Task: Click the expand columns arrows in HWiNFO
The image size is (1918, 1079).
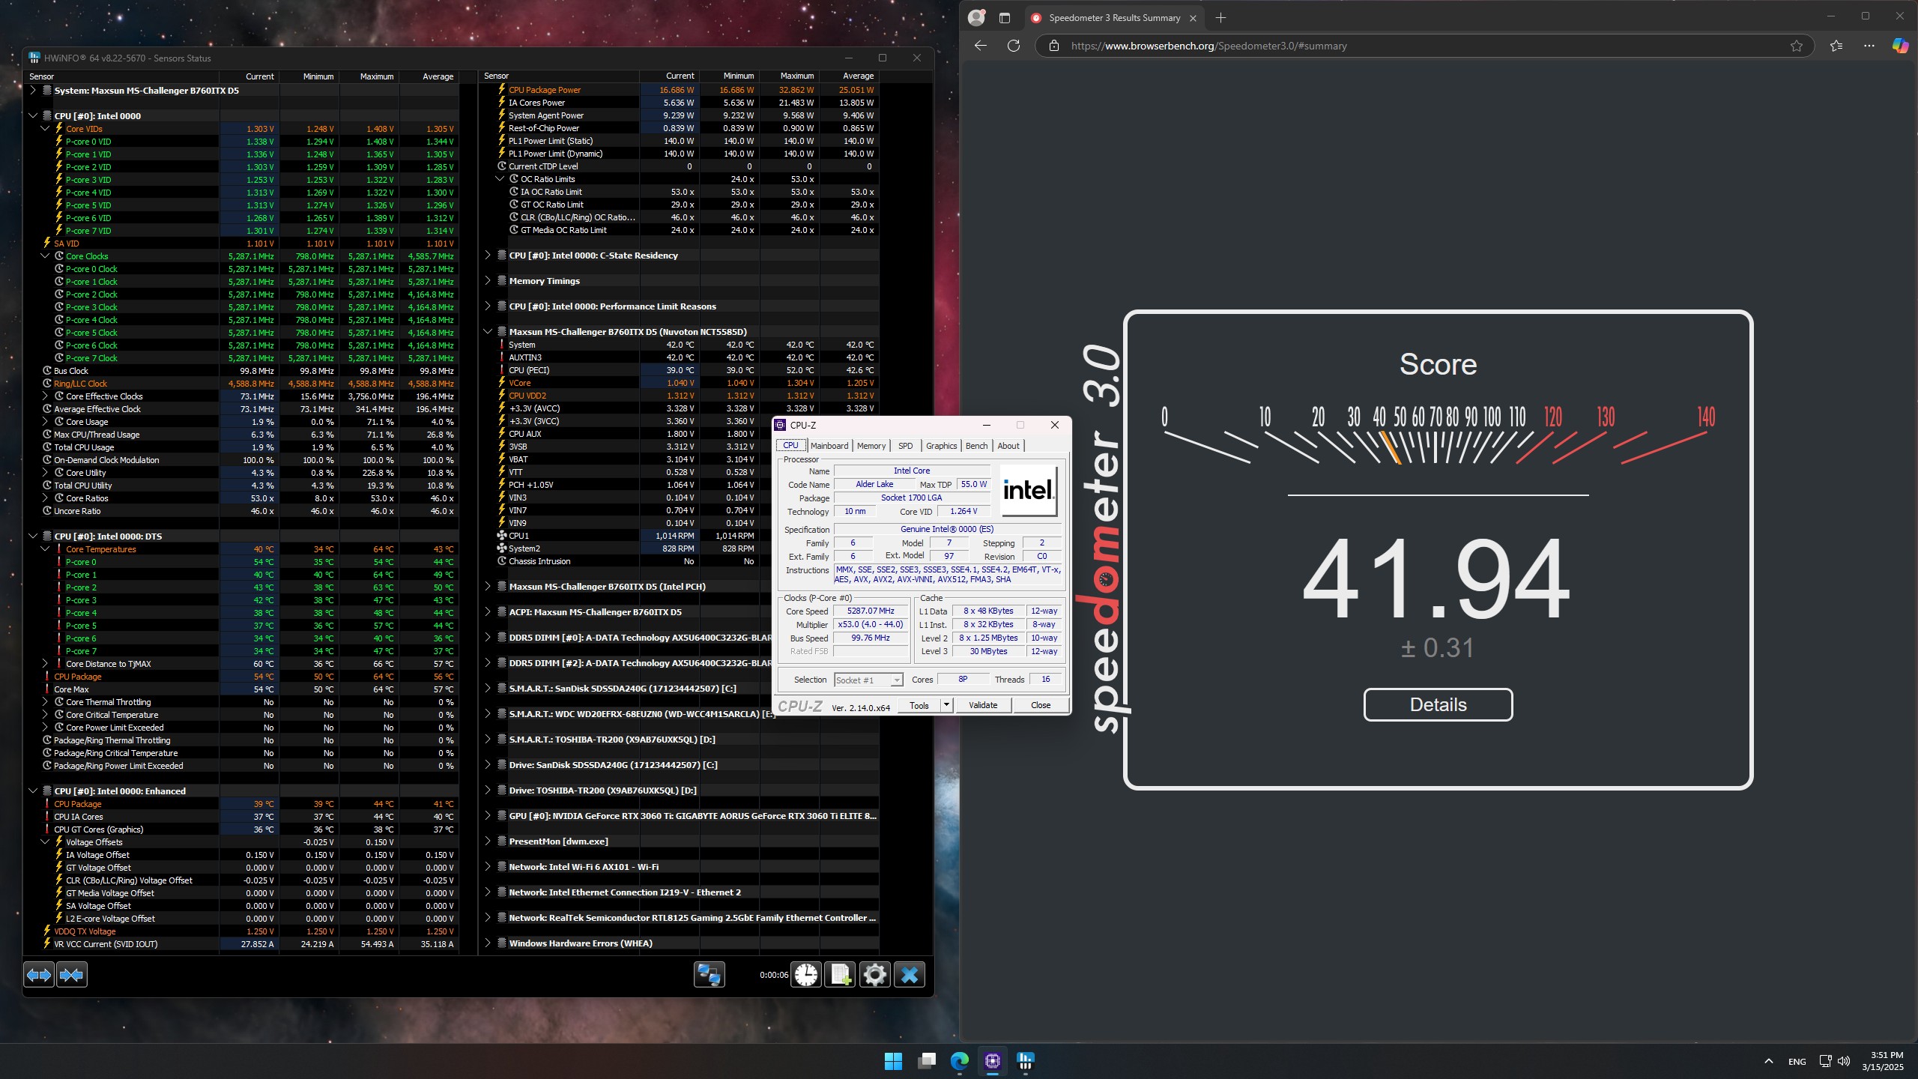Action: coord(39,975)
